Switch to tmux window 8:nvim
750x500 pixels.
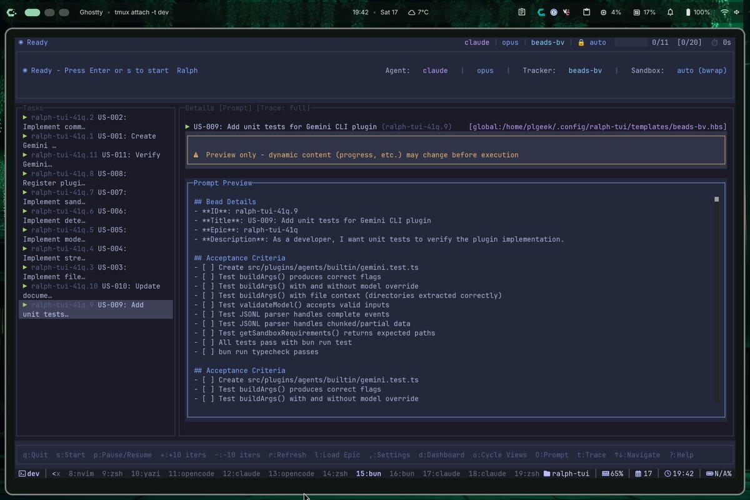point(81,474)
